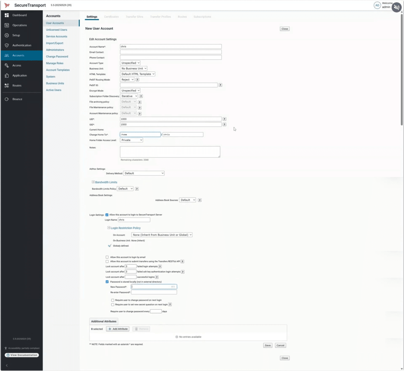Focus the Re-enter Password field
Screen dimensions: 404x371
click(154, 292)
